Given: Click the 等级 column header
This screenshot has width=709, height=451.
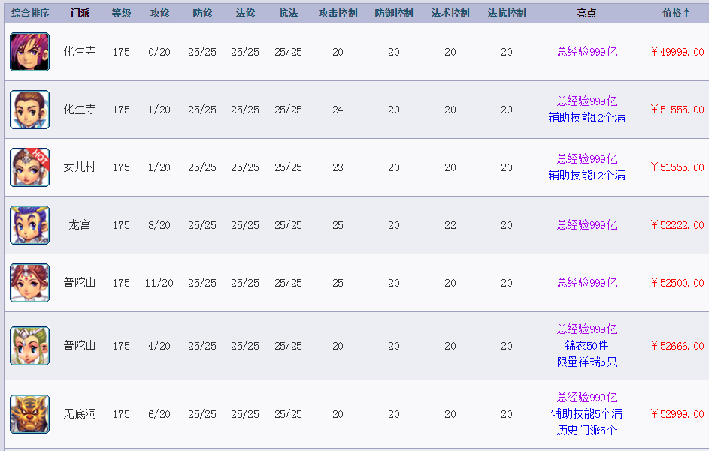Looking at the screenshot, I should (121, 13).
